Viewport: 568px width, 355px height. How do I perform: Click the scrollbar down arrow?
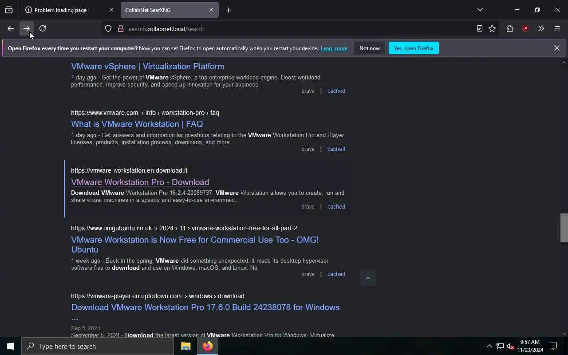pos(564,334)
